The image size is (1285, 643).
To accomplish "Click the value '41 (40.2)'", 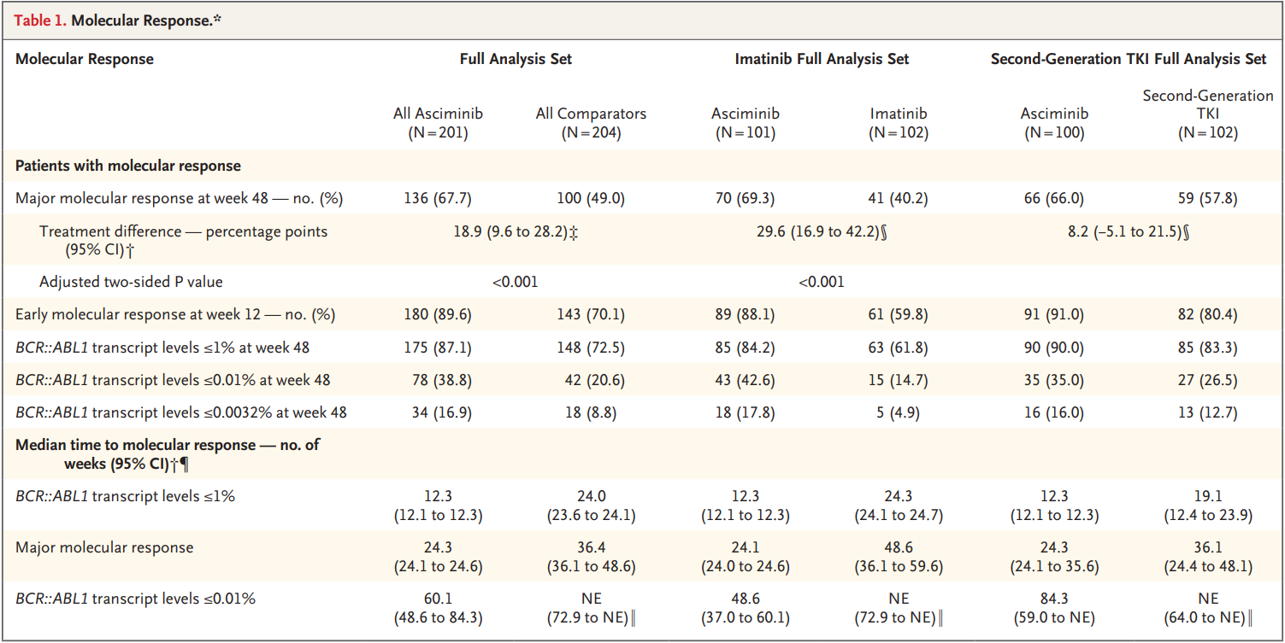I will [x=899, y=199].
